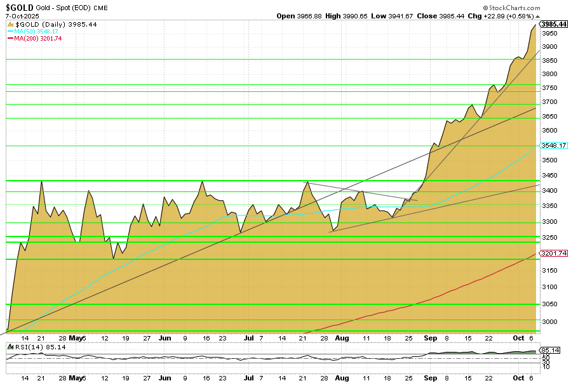The image size is (571, 388).
Task: Click the cyan 3548.17 MA price tag
Action: click(553, 145)
